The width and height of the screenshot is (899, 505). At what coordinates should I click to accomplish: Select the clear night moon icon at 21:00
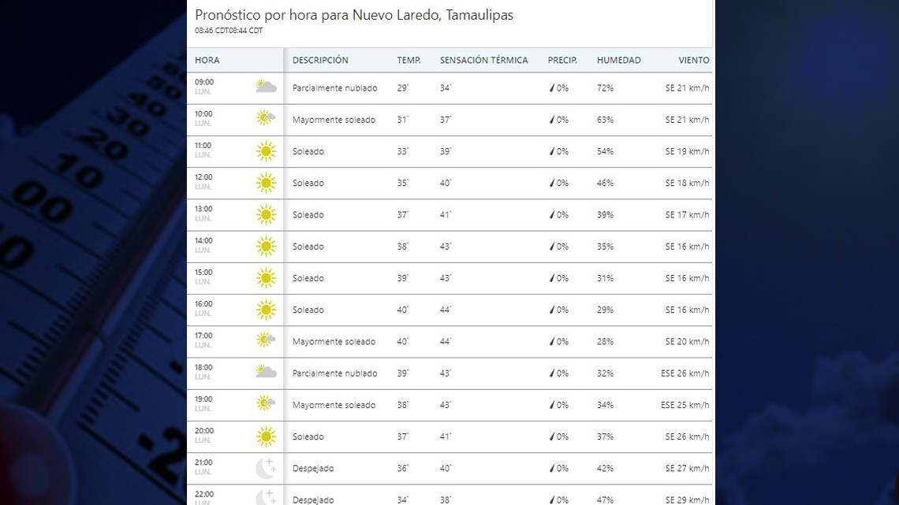coord(266,467)
